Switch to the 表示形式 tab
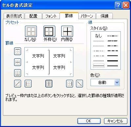The width and height of the screenshot is (131, 127). [14, 16]
